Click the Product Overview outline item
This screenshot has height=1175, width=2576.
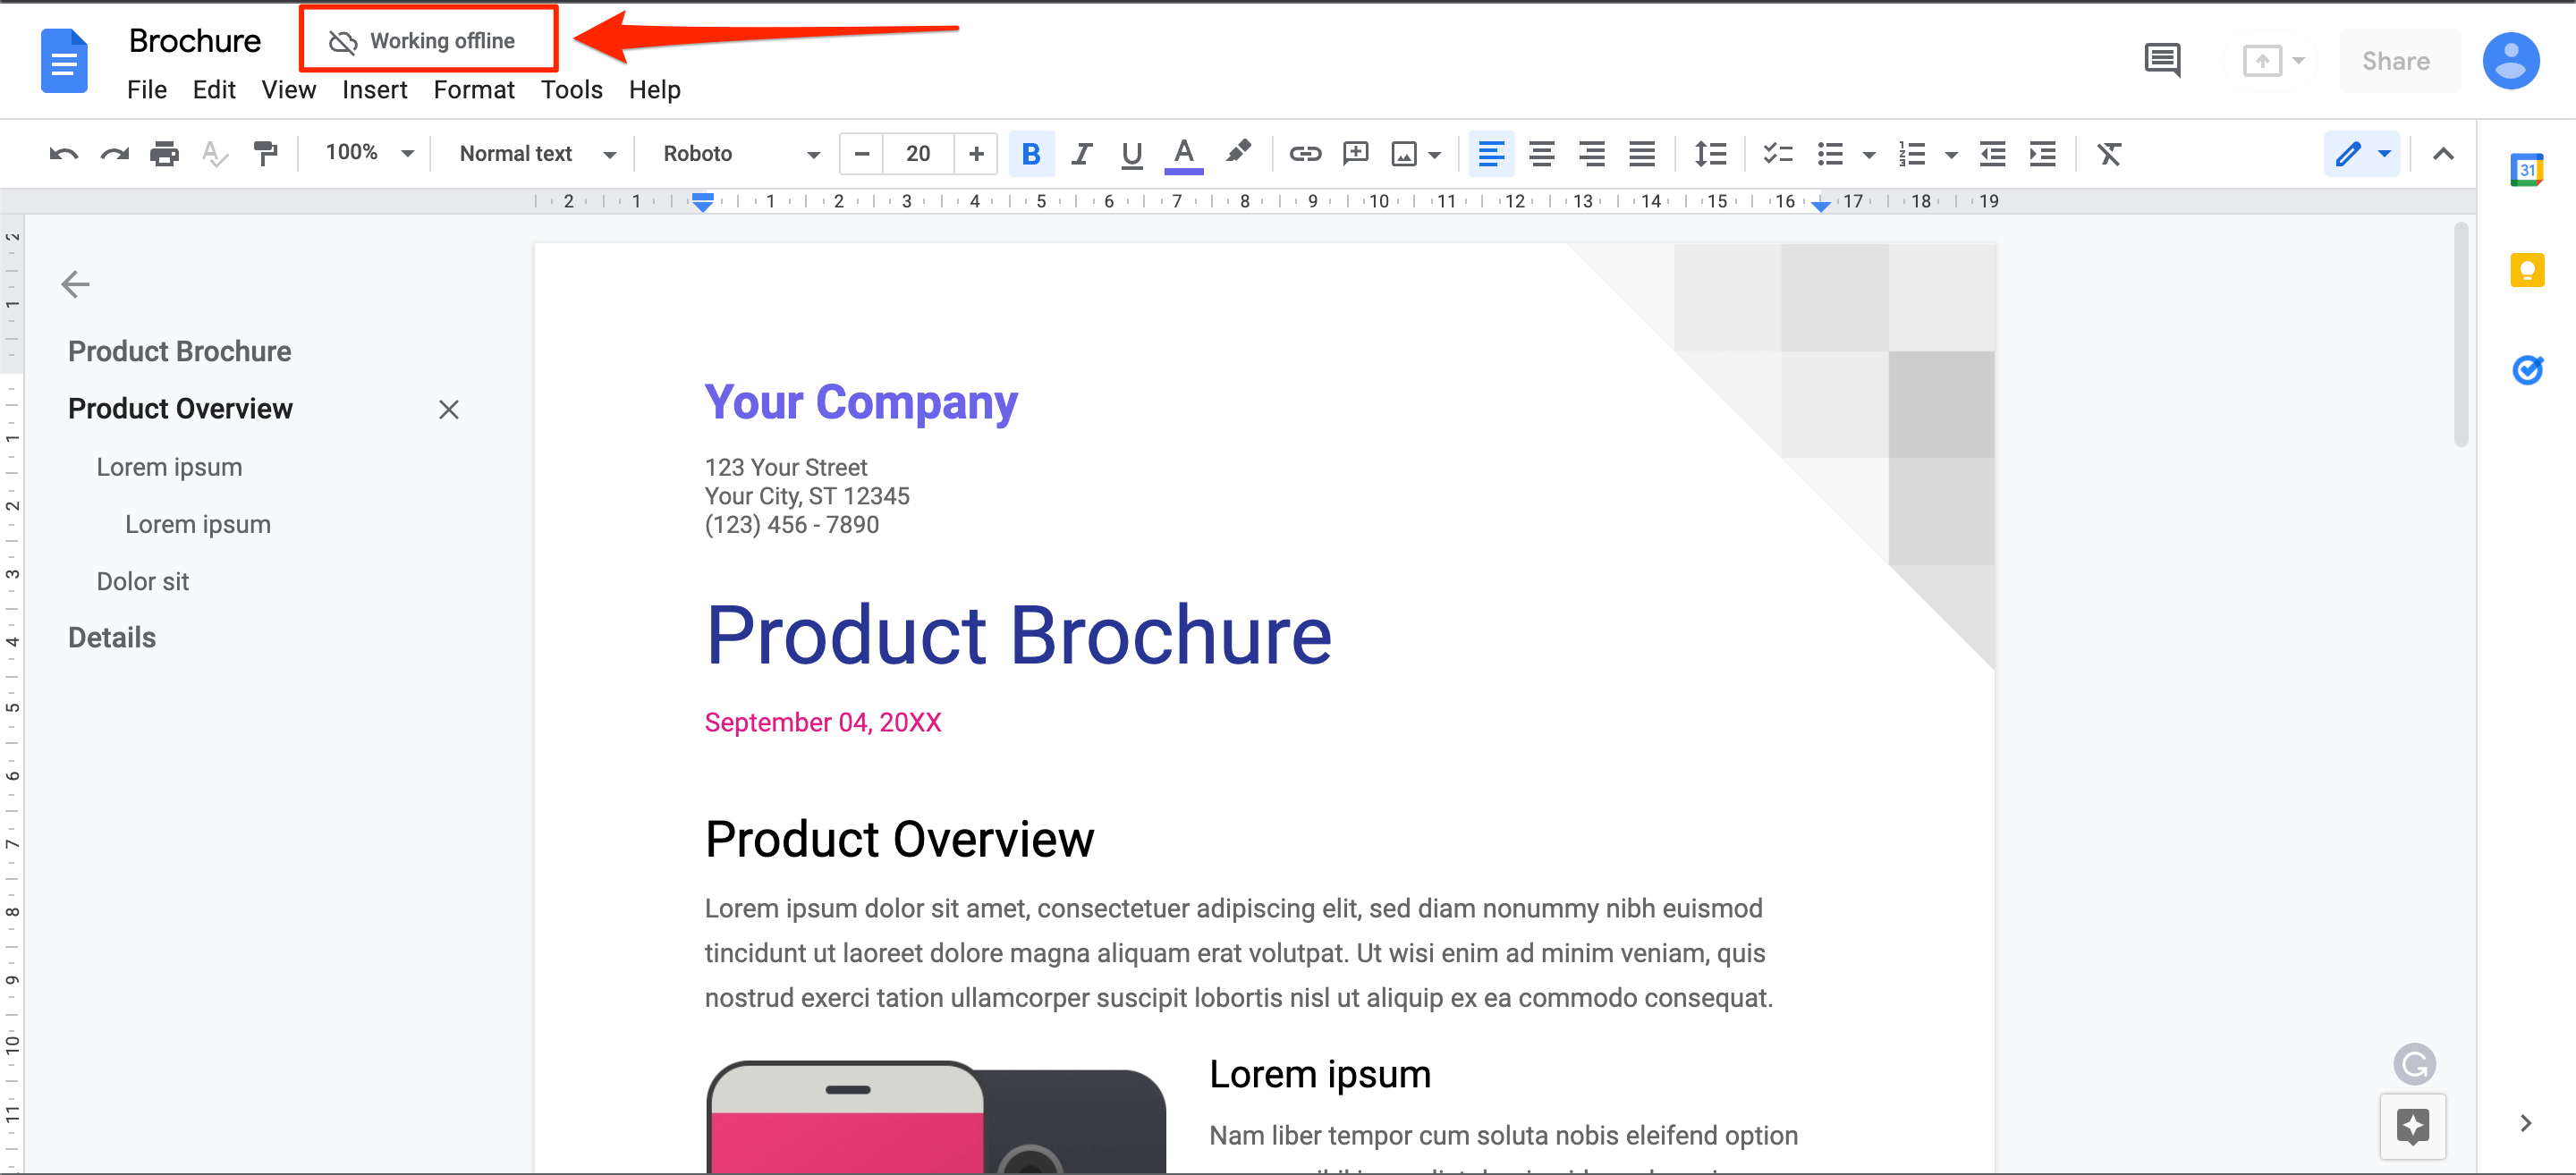tap(179, 410)
